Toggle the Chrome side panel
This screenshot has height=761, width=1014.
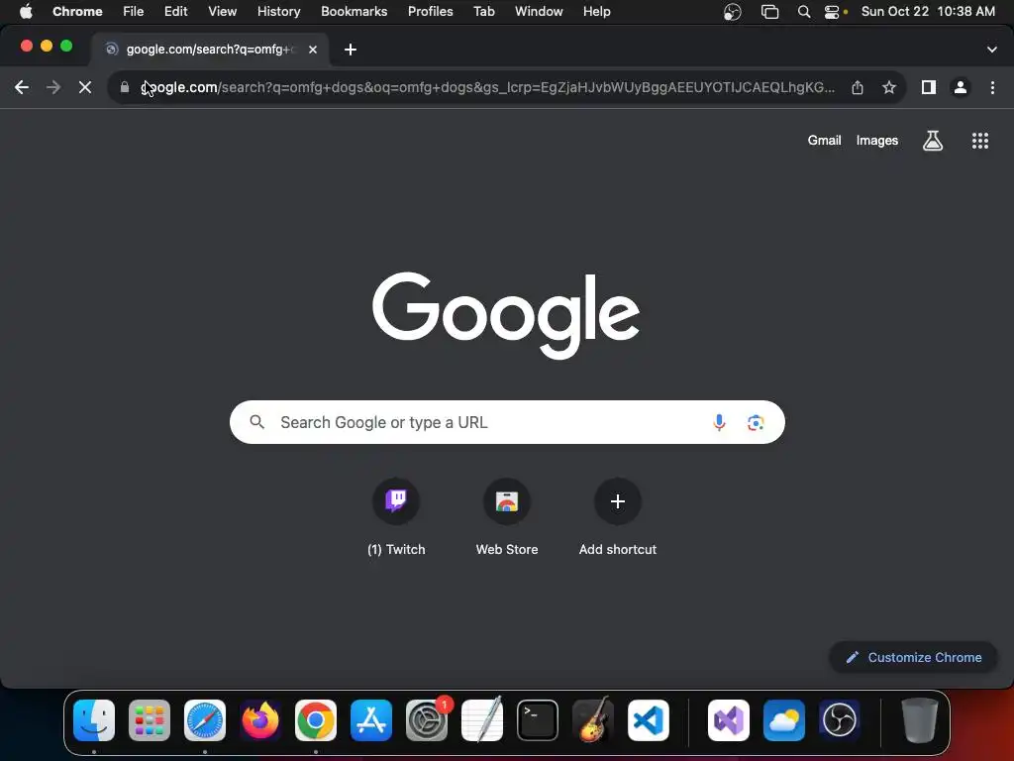[x=929, y=87]
